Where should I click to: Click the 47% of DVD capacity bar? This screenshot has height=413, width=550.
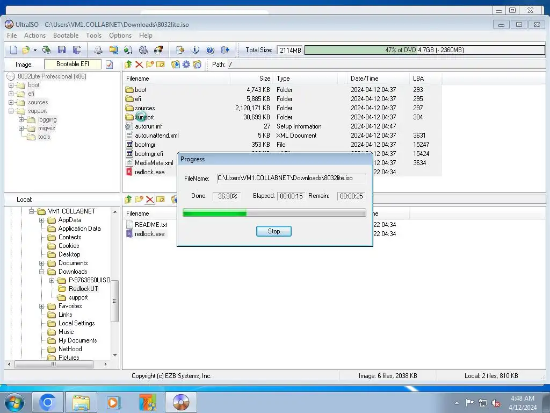coord(424,50)
